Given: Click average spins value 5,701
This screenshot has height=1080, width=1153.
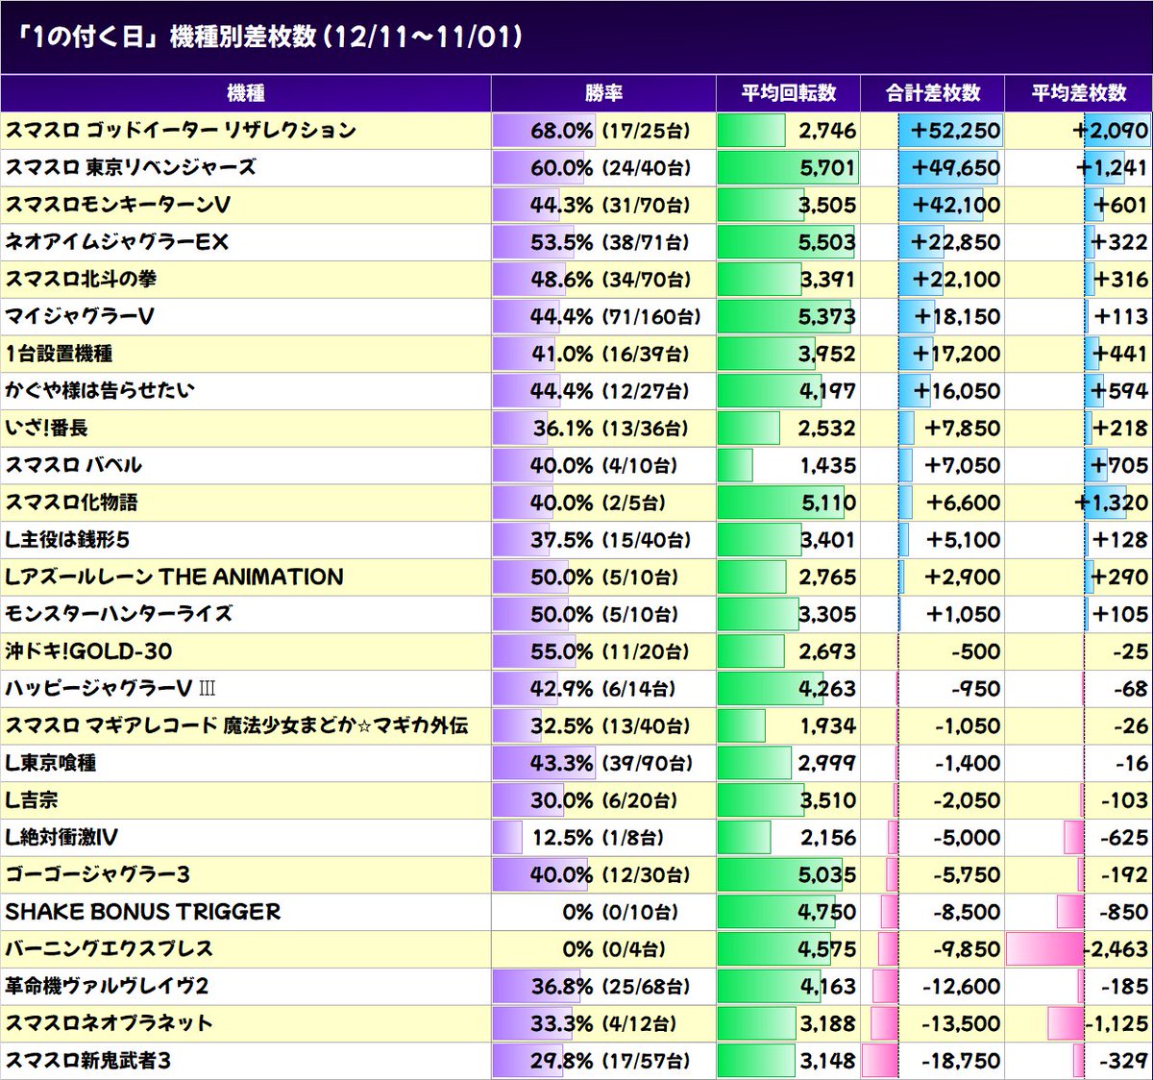Looking at the screenshot, I should [x=827, y=168].
